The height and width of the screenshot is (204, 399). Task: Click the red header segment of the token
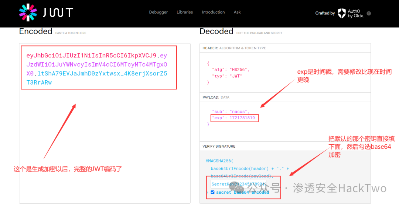(91, 56)
